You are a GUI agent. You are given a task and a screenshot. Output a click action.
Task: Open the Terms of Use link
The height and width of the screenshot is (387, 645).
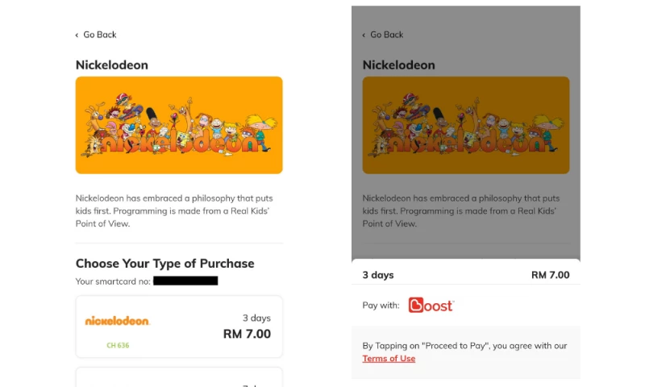pos(389,359)
